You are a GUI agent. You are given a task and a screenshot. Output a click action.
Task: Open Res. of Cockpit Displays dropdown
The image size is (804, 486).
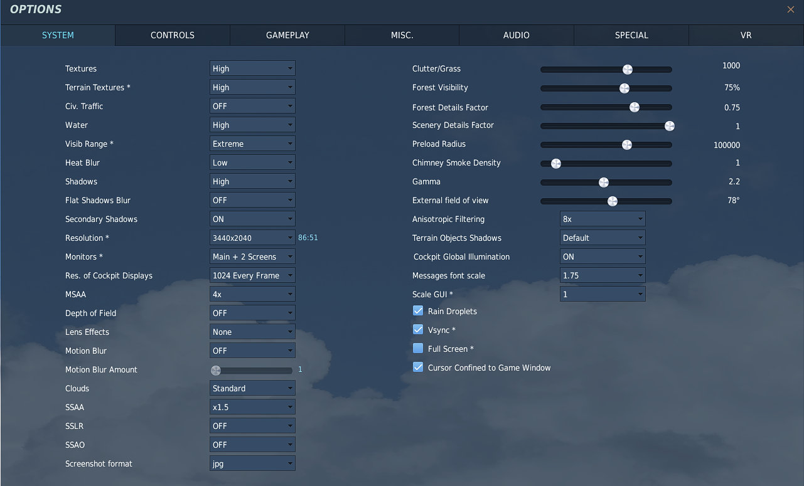[x=252, y=275]
